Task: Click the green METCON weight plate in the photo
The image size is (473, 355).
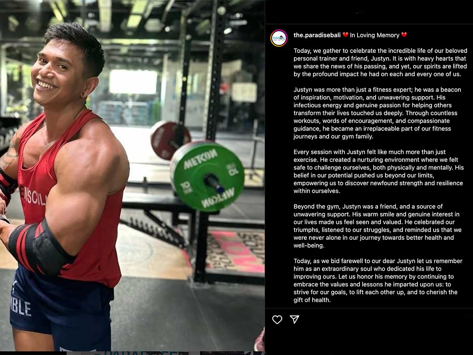Action: [x=207, y=176]
